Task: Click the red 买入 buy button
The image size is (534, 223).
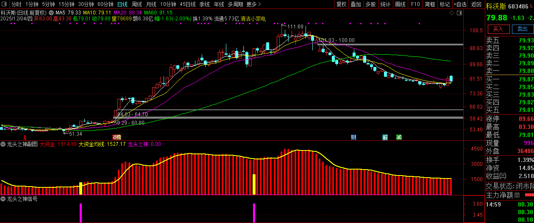Action: [498, 29]
